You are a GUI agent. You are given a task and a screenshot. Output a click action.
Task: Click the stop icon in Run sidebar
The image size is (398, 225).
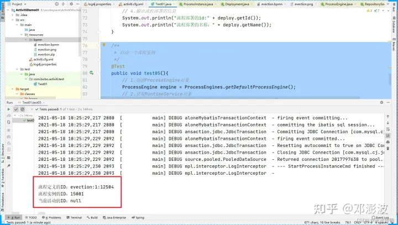click(x=9, y=130)
